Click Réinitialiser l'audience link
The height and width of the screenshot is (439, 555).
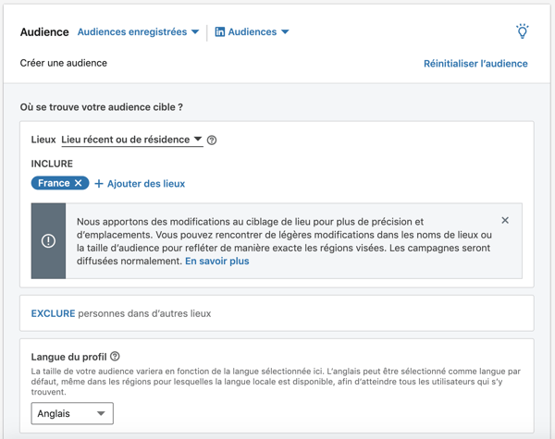(475, 64)
